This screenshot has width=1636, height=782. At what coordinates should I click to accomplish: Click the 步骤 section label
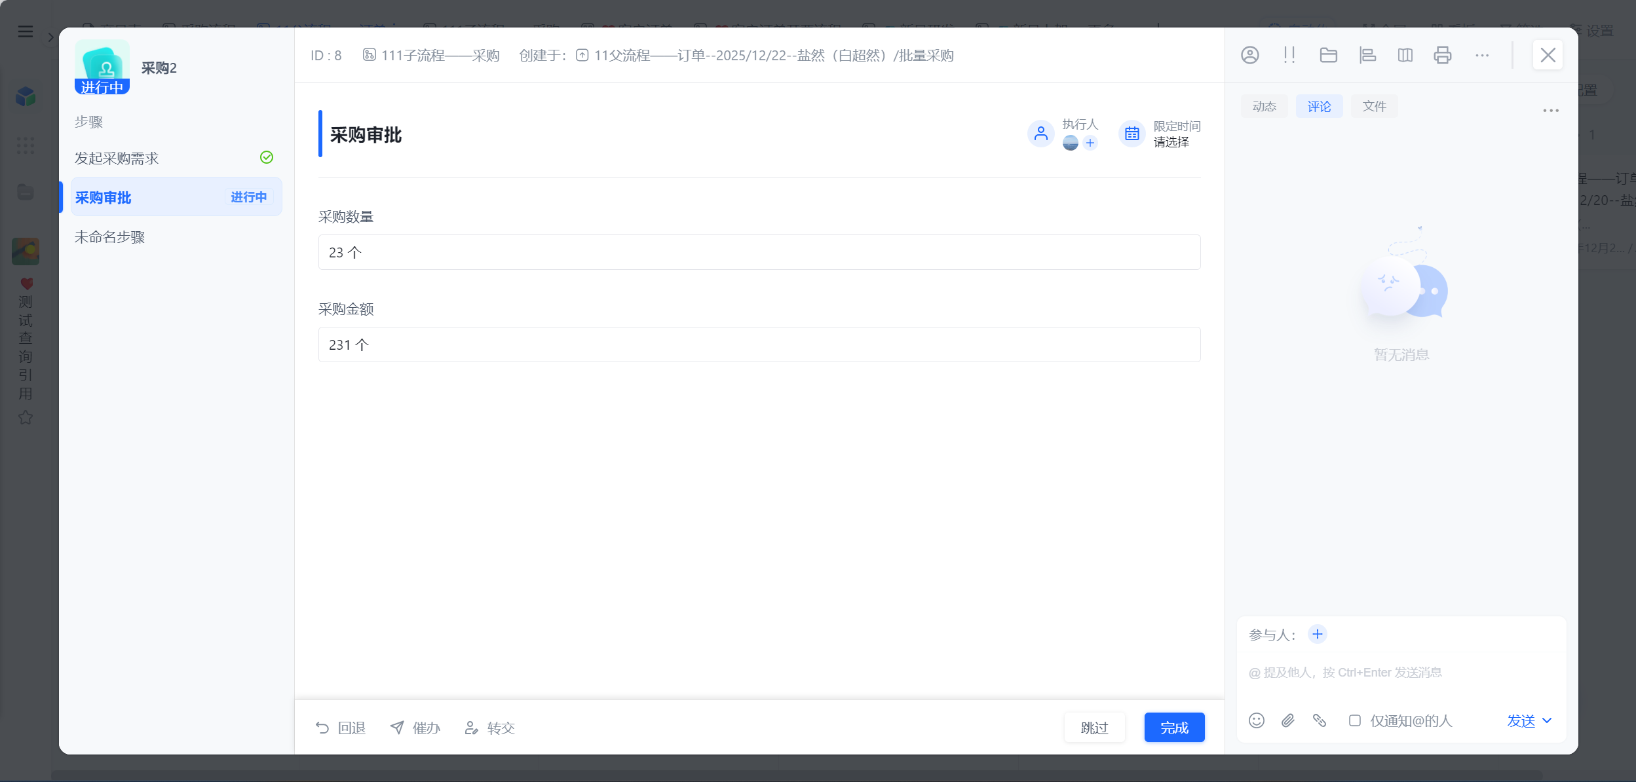[88, 122]
